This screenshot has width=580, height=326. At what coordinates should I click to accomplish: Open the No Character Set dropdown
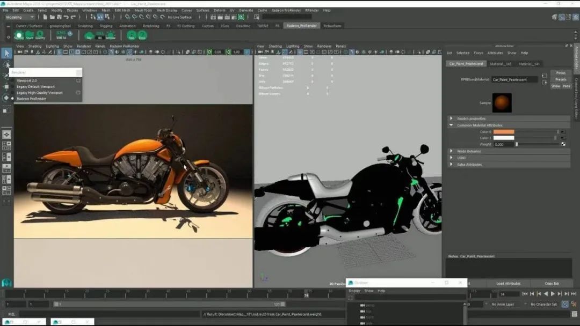543,304
